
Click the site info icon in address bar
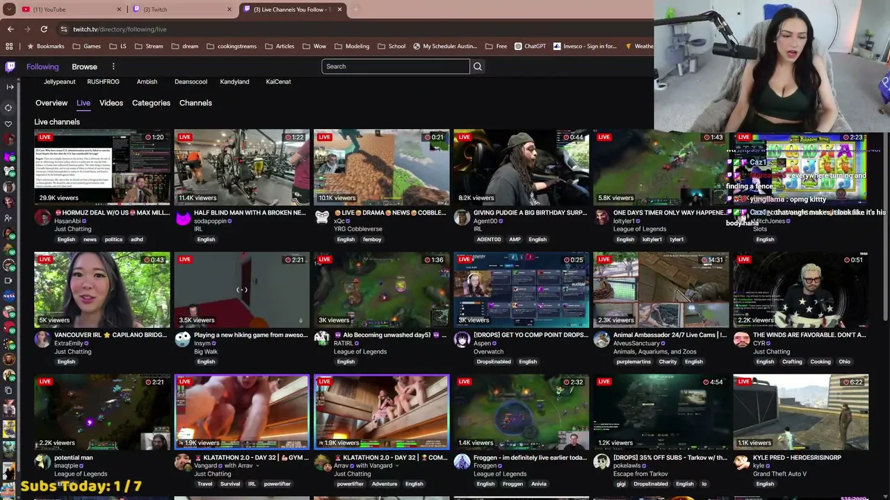click(64, 29)
